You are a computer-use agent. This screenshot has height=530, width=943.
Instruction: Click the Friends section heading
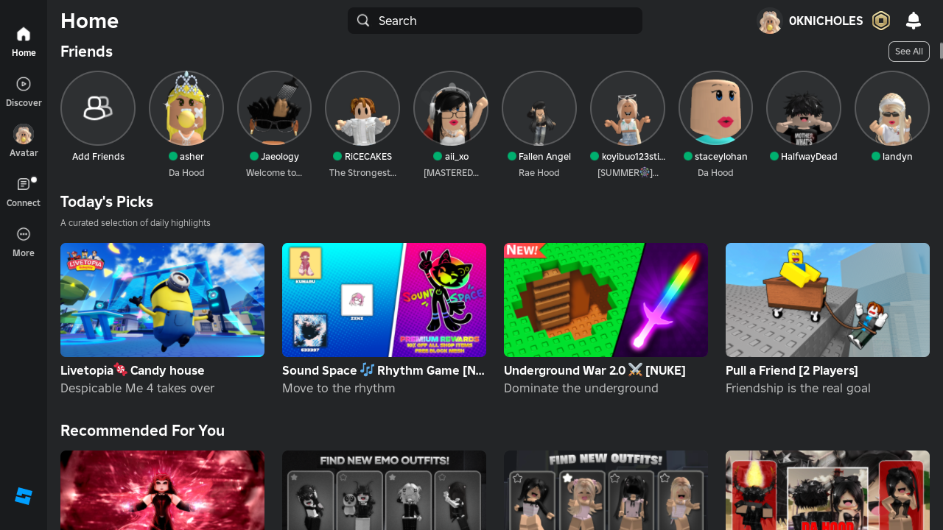tap(86, 52)
